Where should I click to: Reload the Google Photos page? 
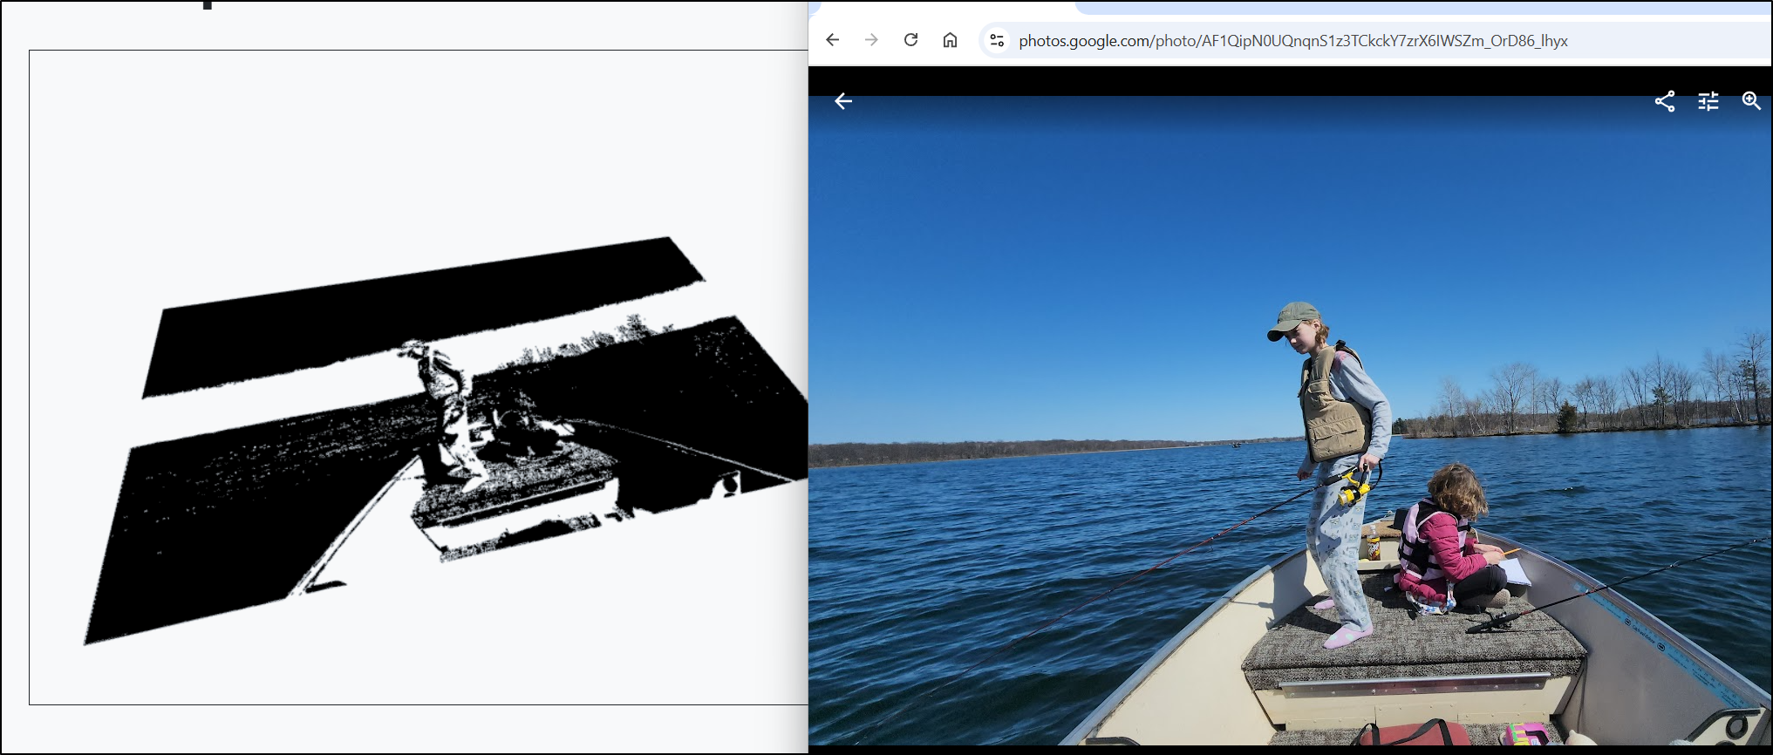pos(910,40)
